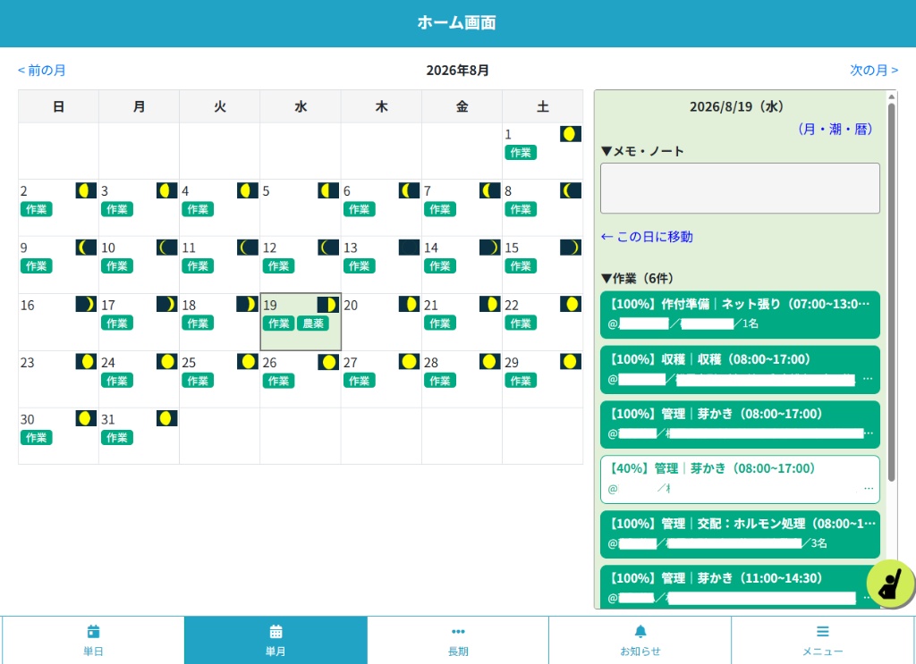Screen dimensions: 916x664
Task: Open the お知らせ notifications tab
Action: click(x=640, y=640)
